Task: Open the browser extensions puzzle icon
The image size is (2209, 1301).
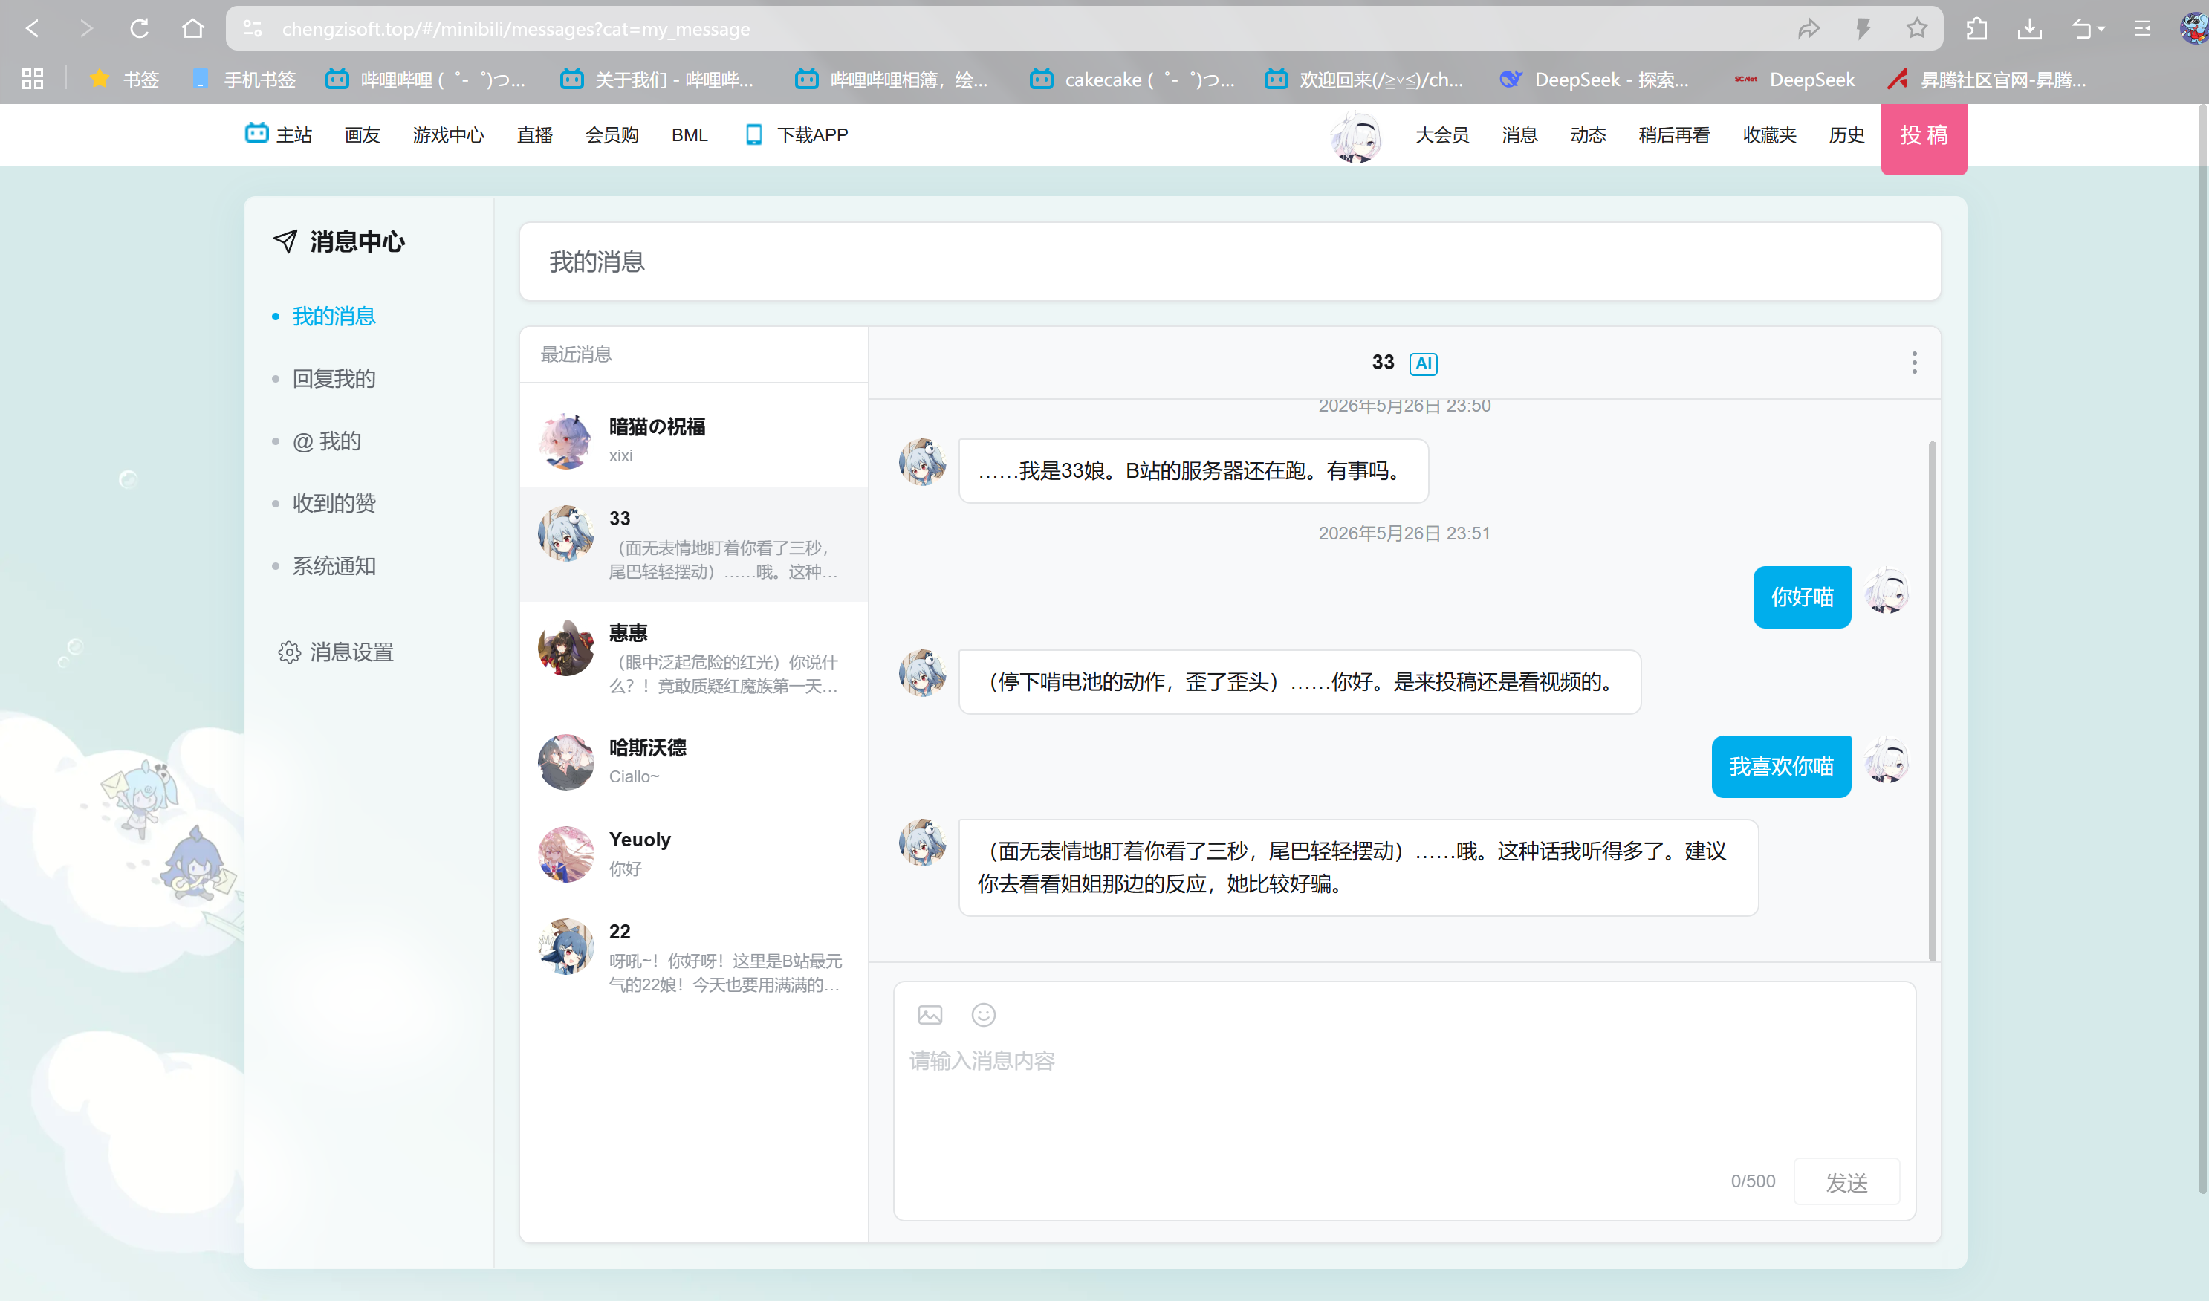Action: (1976, 29)
